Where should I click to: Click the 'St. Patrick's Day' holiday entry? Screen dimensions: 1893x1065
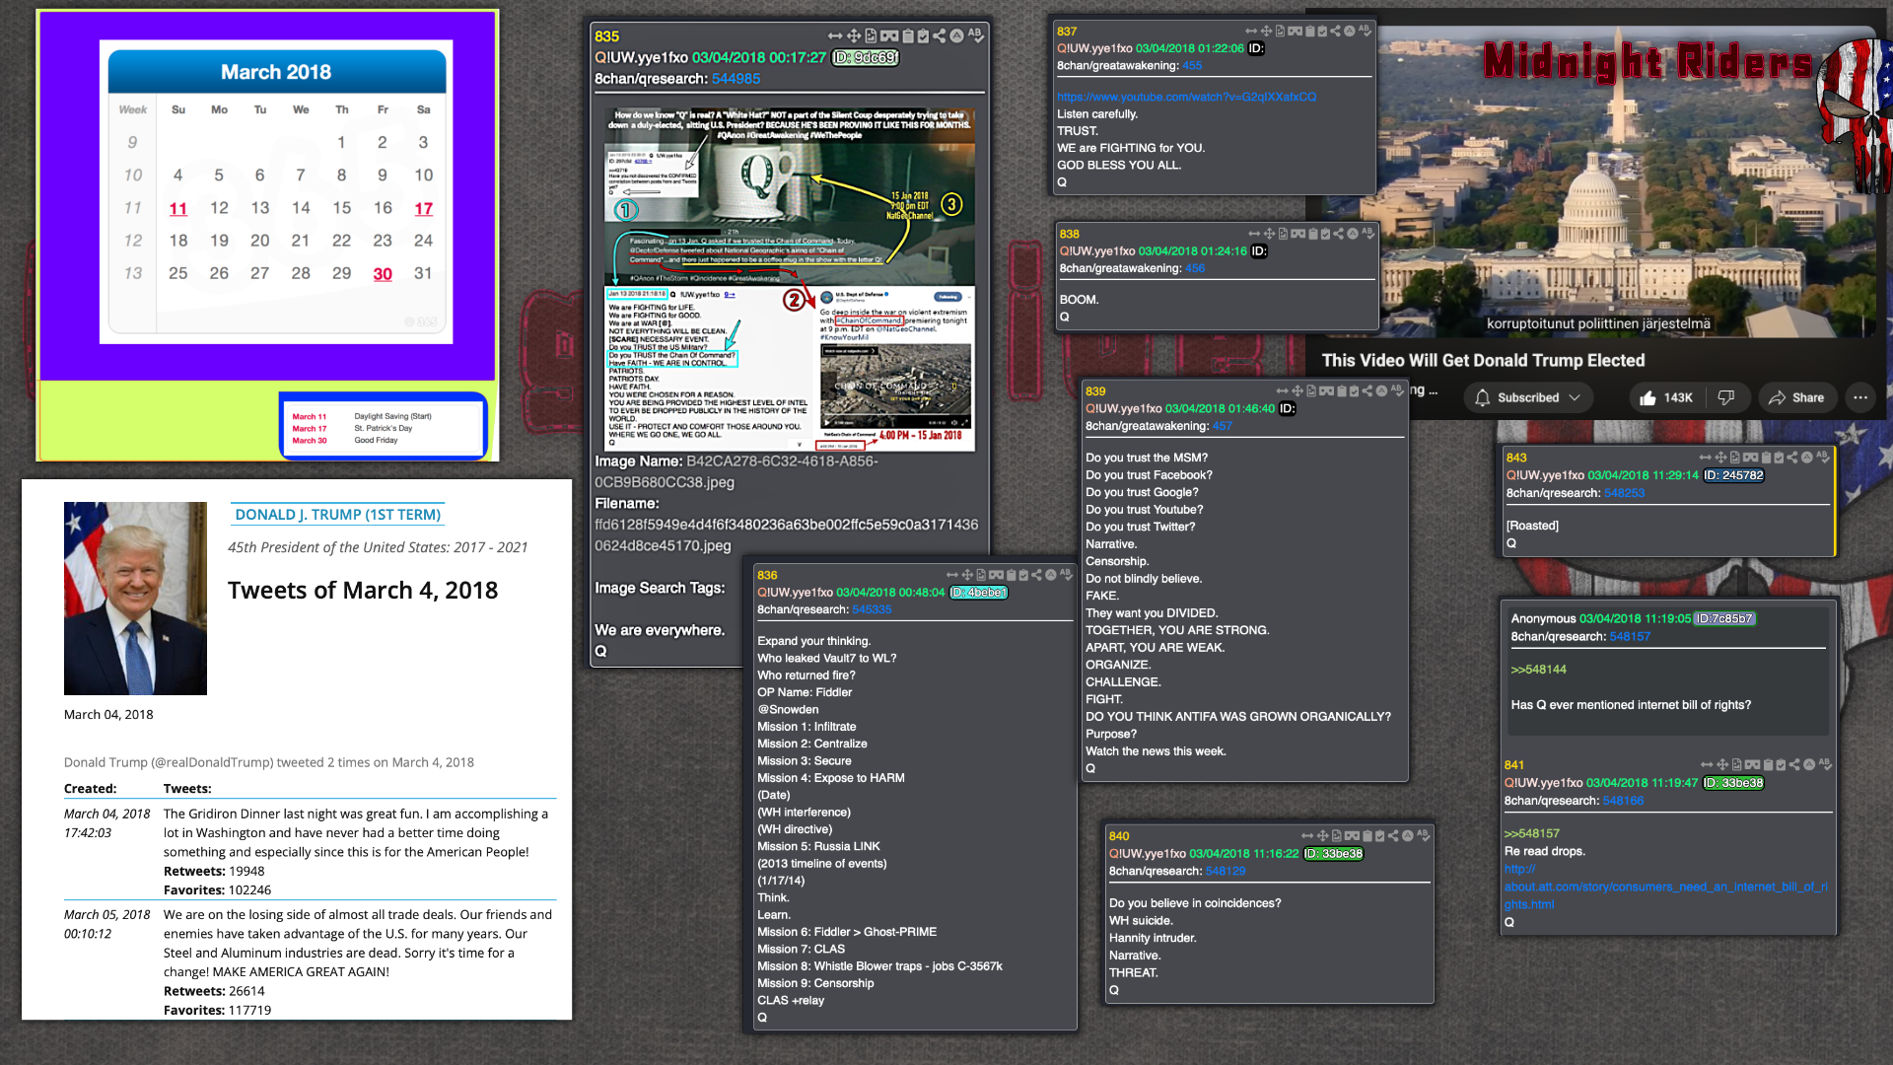pos(384,429)
